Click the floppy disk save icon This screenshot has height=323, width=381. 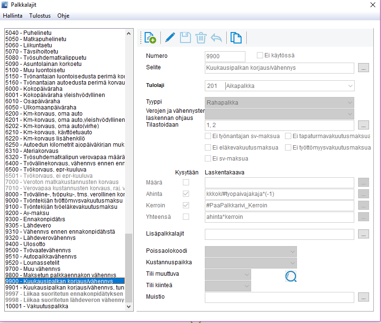(185, 38)
